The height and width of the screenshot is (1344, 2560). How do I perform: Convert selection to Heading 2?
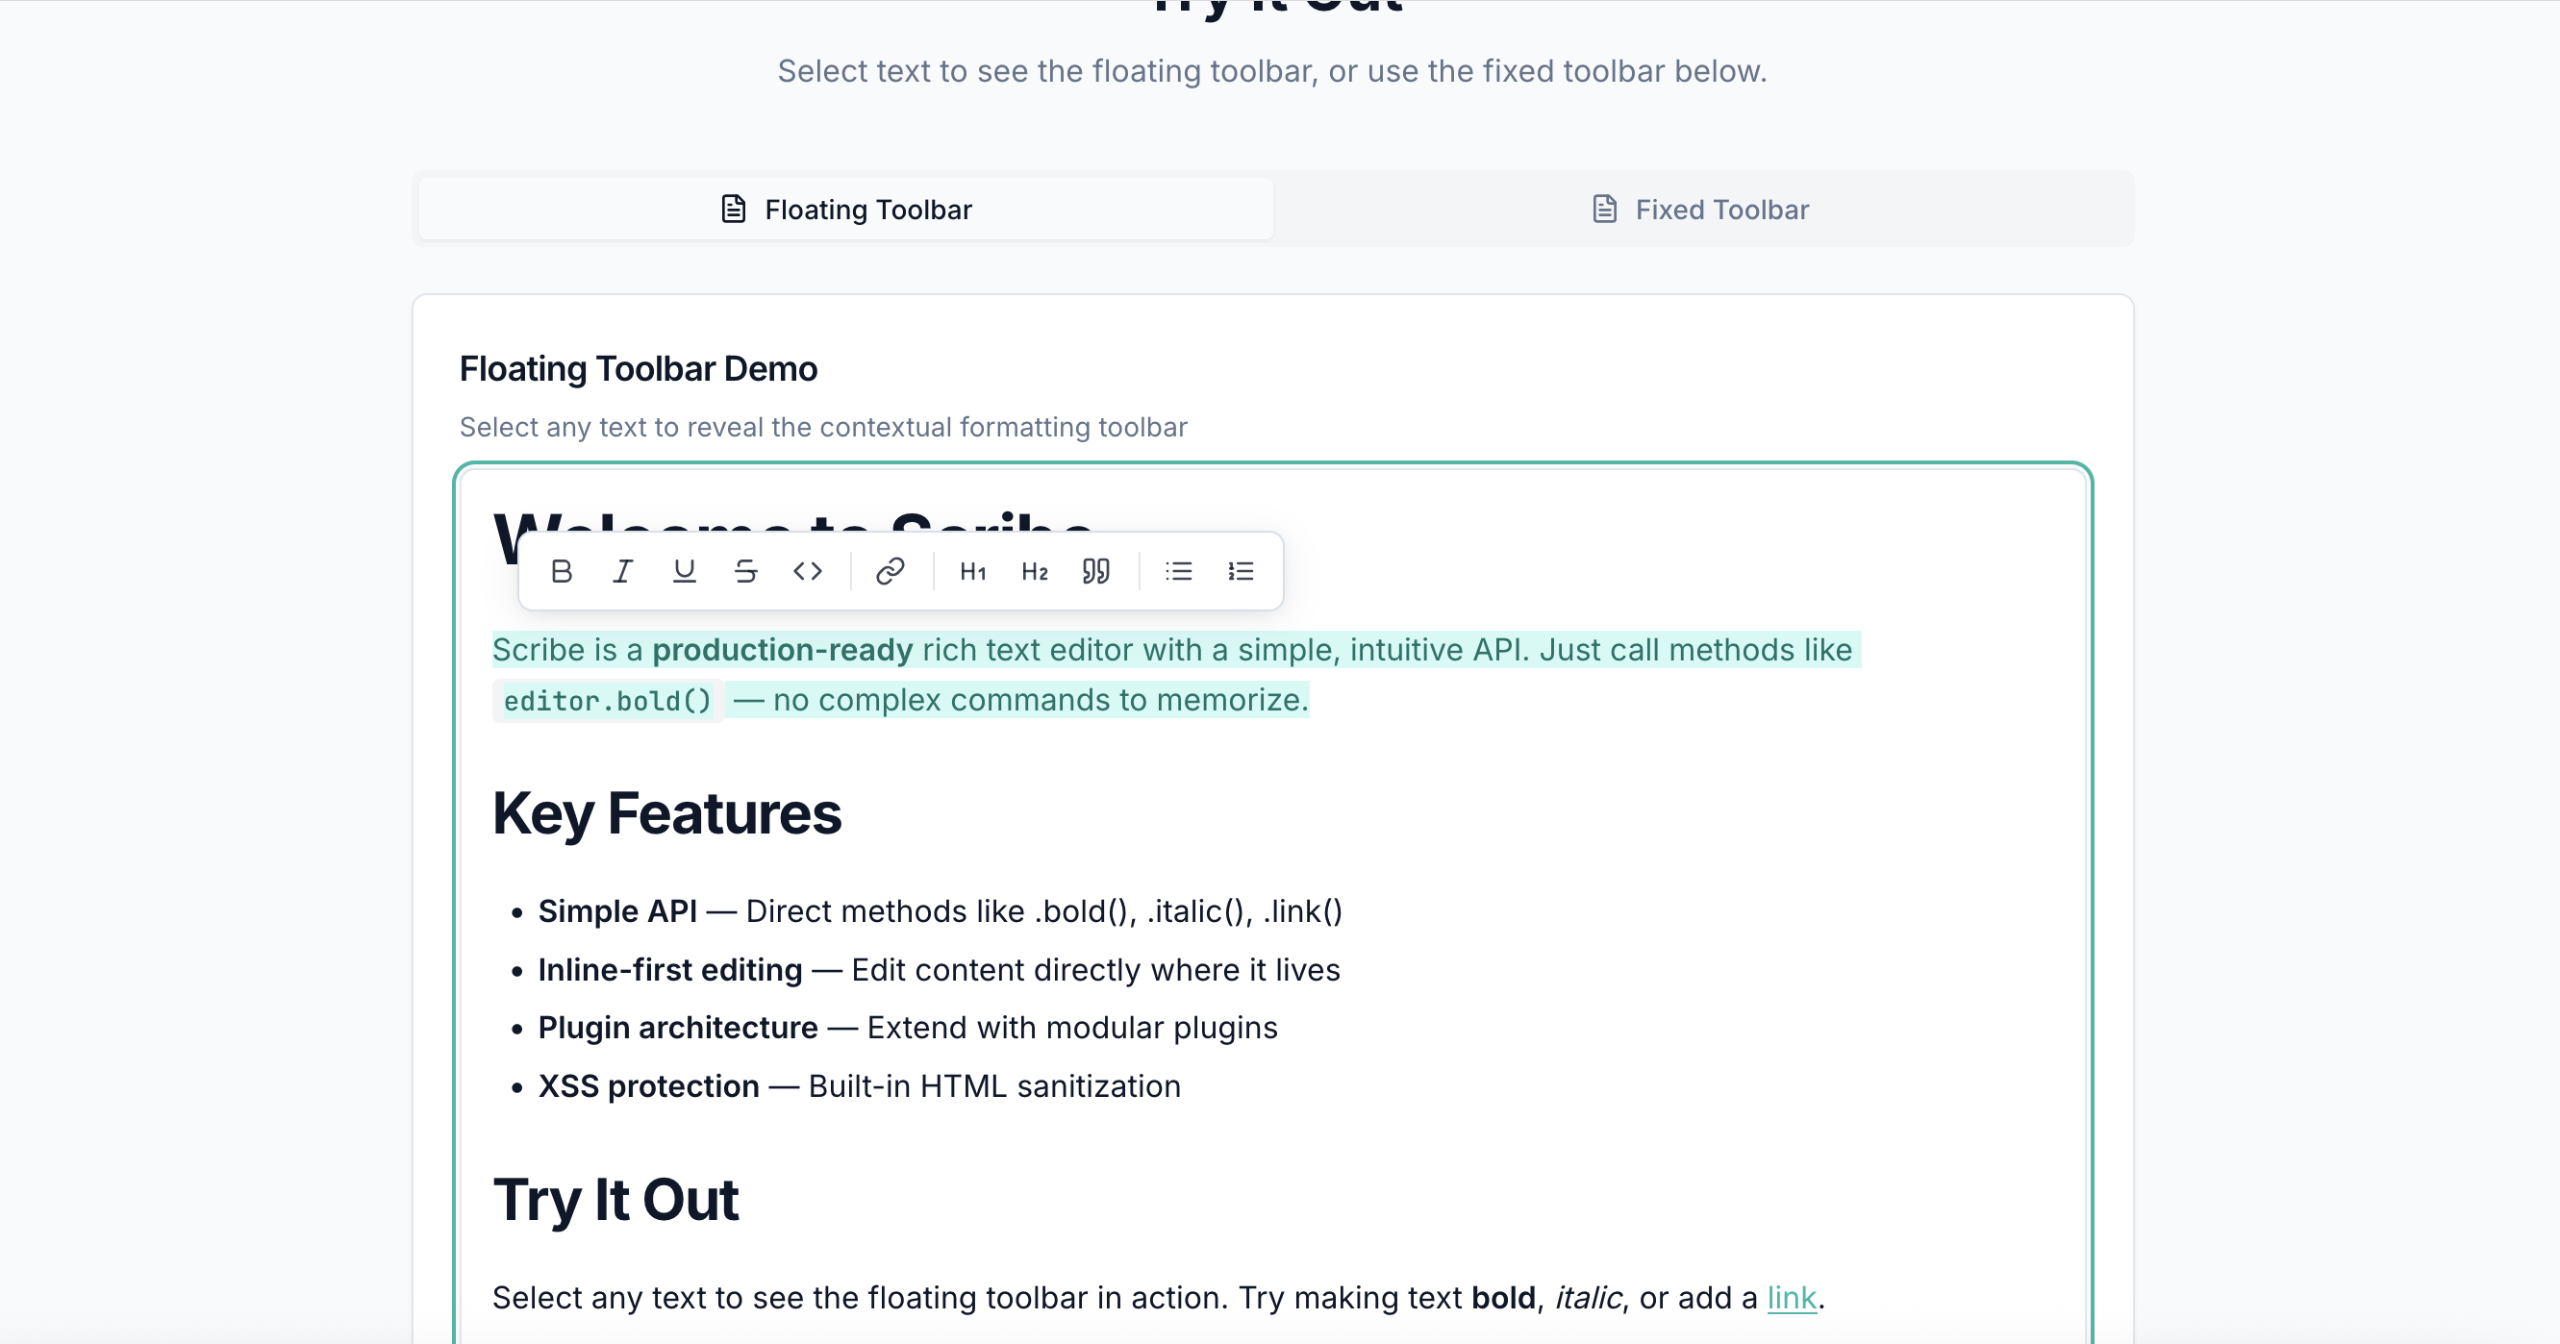(1034, 570)
